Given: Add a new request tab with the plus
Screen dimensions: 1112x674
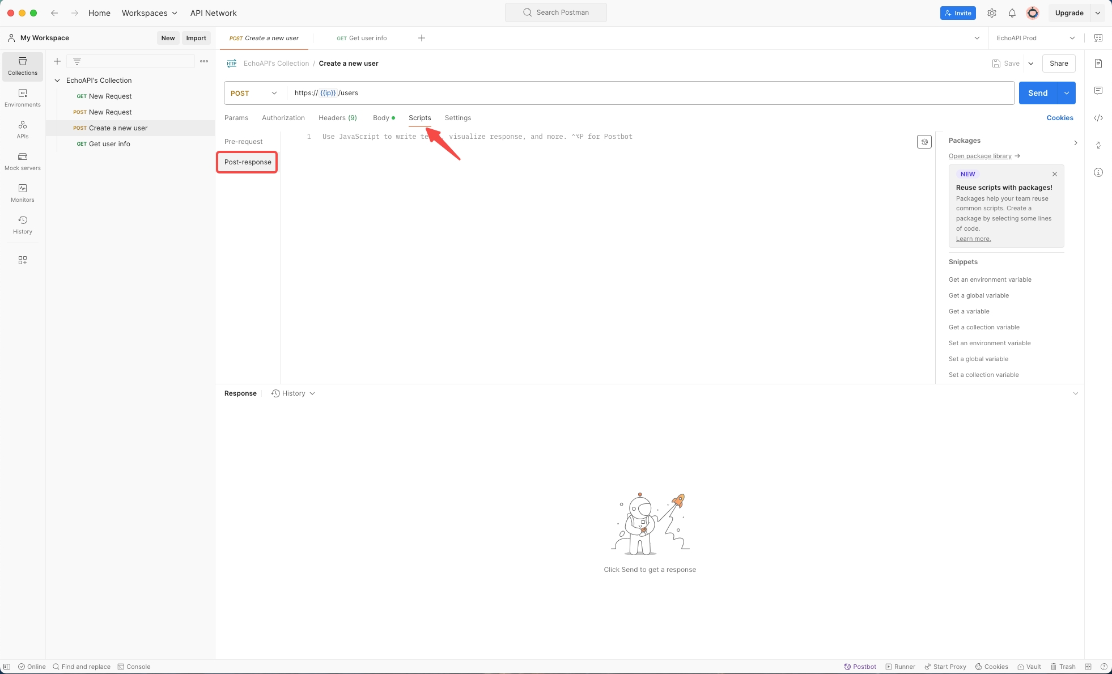Looking at the screenshot, I should (x=422, y=38).
